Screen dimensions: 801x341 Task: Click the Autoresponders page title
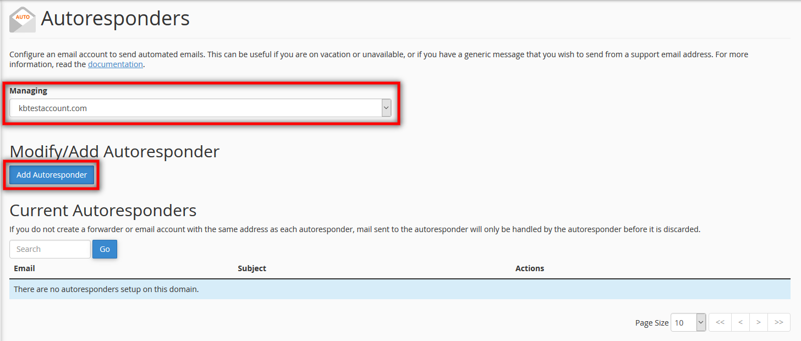click(116, 19)
